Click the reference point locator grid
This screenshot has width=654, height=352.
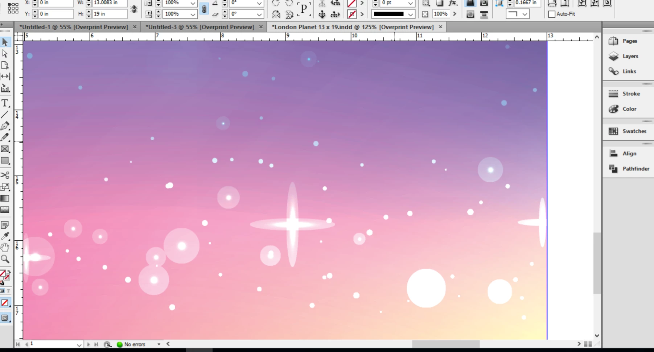coord(13,8)
